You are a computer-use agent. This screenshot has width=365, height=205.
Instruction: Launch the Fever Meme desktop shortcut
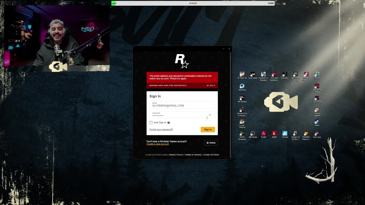point(253,76)
